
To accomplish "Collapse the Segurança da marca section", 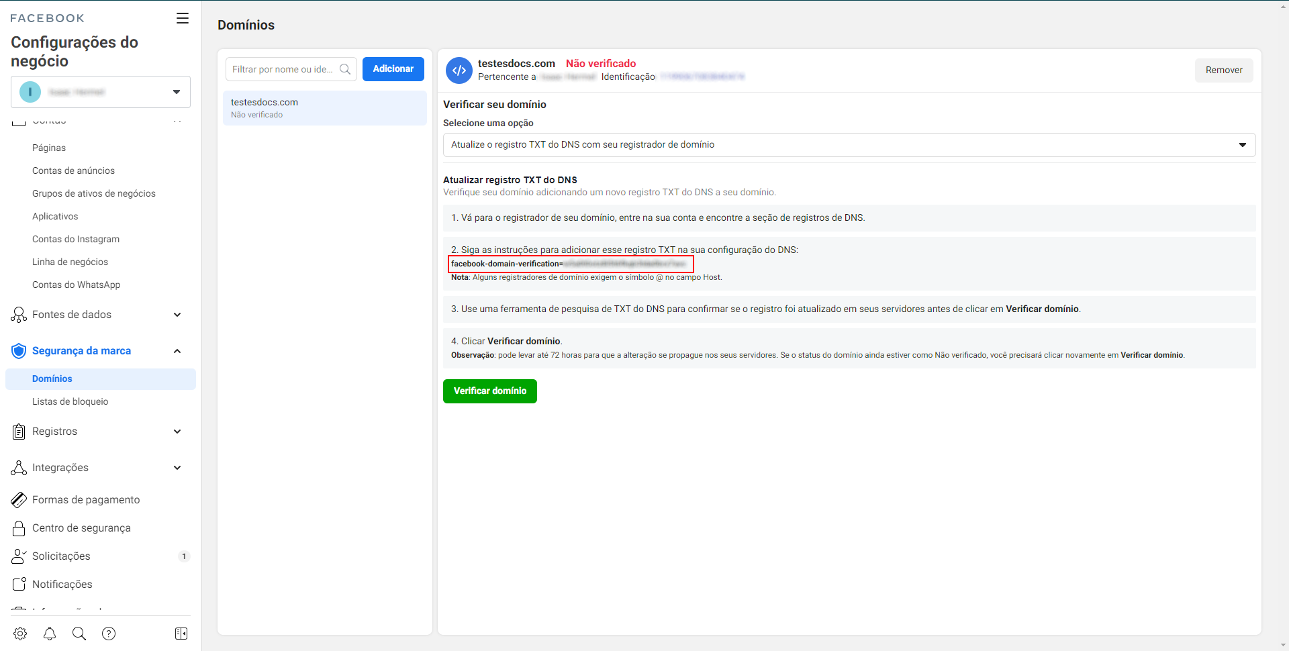I will coord(177,351).
